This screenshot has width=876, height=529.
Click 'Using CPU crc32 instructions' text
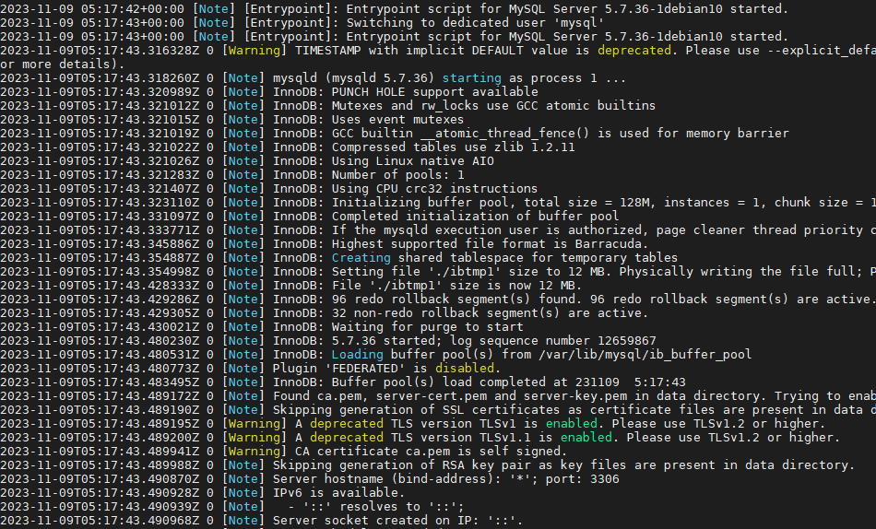click(x=434, y=189)
